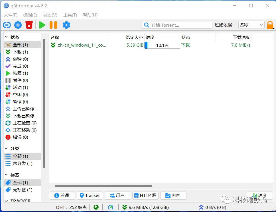The width and height of the screenshot is (276, 212).
Task: Filter by 下载已暂停 status
Action: [22, 116]
